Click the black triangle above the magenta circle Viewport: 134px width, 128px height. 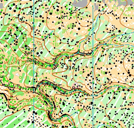pyautogui.click(x=76, y=75)
